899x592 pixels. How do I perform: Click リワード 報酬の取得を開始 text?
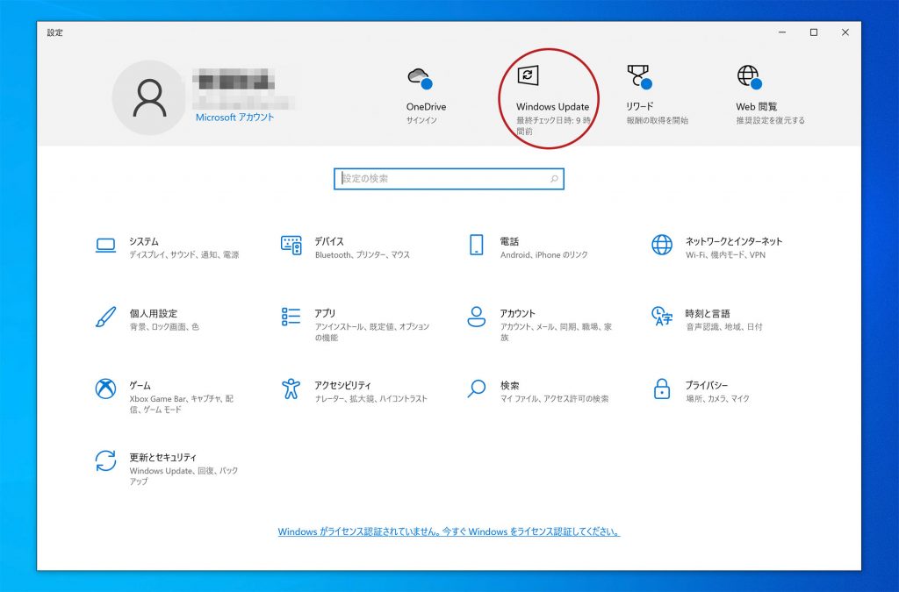pos(657,120)
